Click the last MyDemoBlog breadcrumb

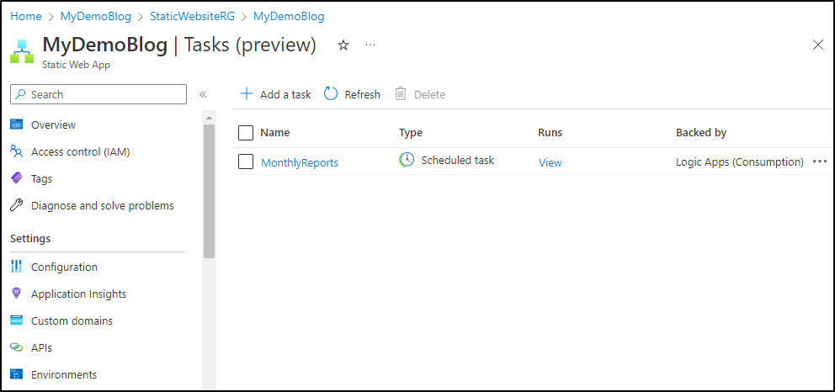click(x=289, y=17)
